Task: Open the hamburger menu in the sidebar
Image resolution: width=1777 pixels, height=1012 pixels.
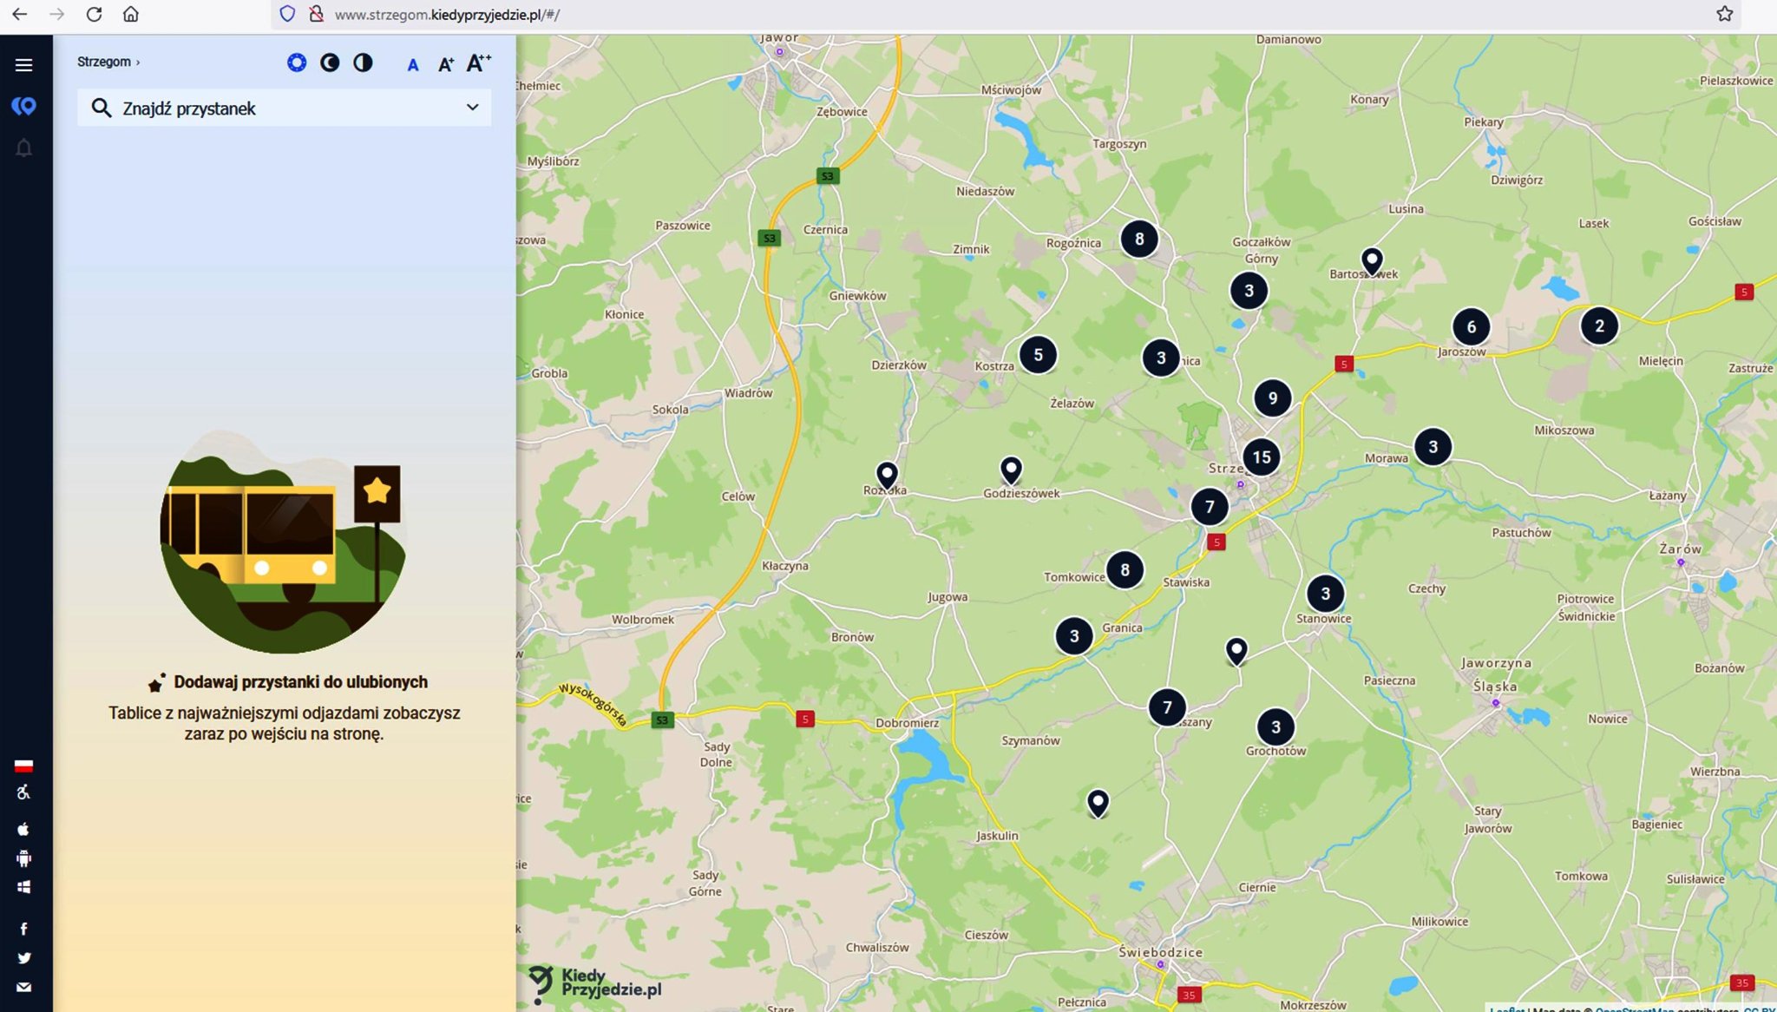Action: [x=23, y=65]
